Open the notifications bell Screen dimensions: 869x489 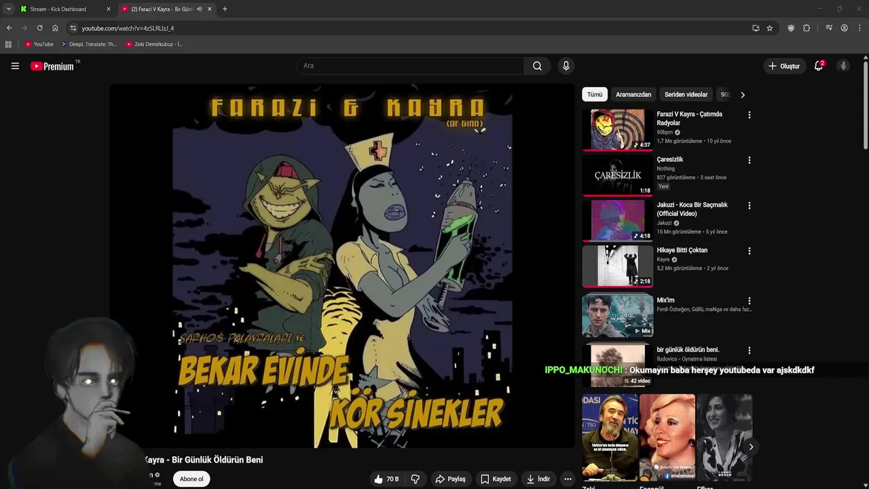point(819,66)
